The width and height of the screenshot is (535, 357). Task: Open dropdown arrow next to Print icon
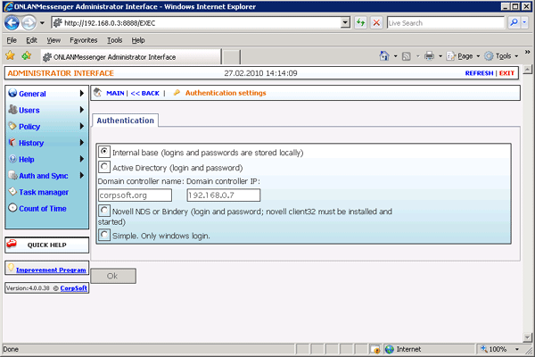point(440,56)
